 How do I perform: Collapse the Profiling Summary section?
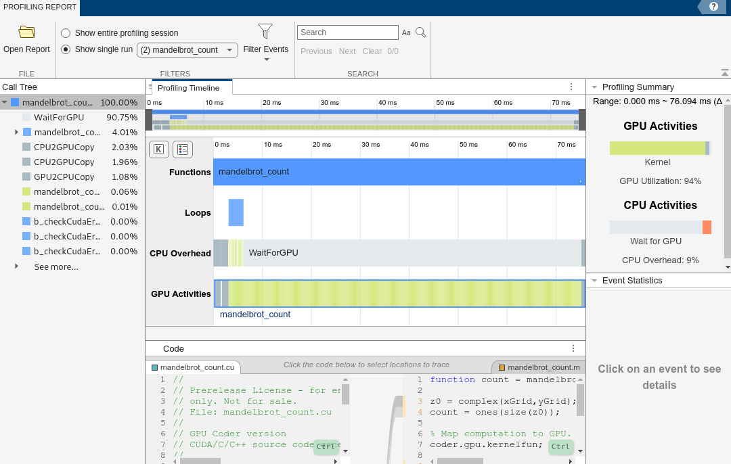[594, 87]
